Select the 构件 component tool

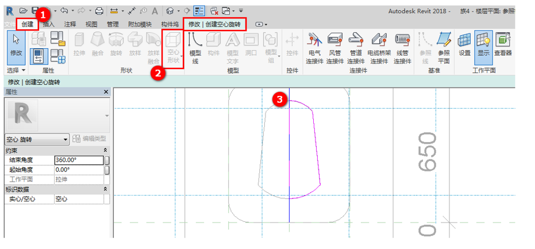tap(214, 44)
